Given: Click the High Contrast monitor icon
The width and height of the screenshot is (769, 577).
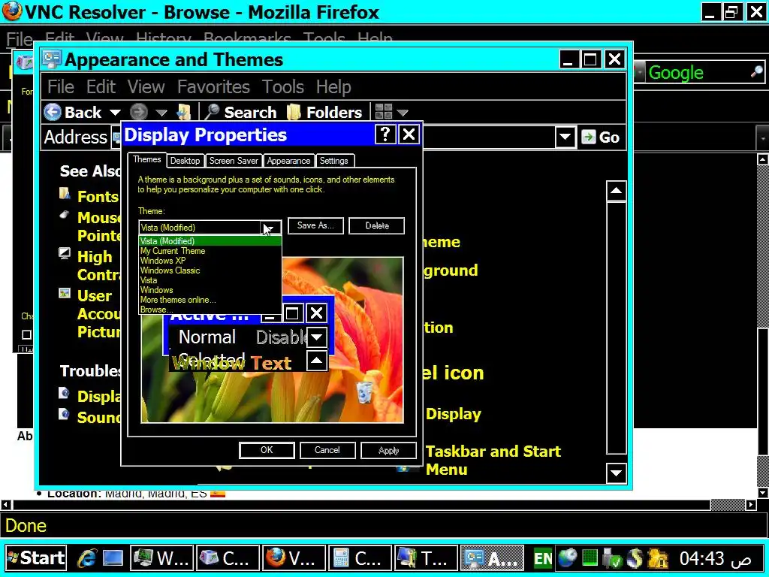Looking at the screenshot, I should pos(65,254).
